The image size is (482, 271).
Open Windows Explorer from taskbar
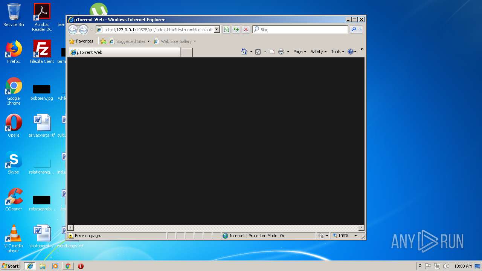43,266
